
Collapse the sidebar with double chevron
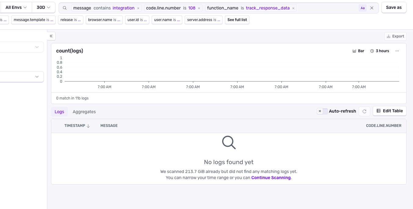point(51,36)
